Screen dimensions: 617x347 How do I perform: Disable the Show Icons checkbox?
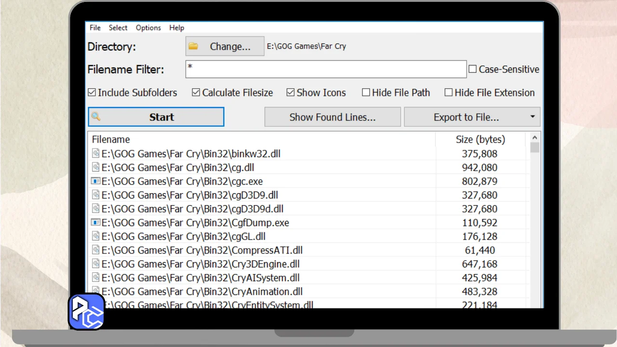(x=291, y=93)
